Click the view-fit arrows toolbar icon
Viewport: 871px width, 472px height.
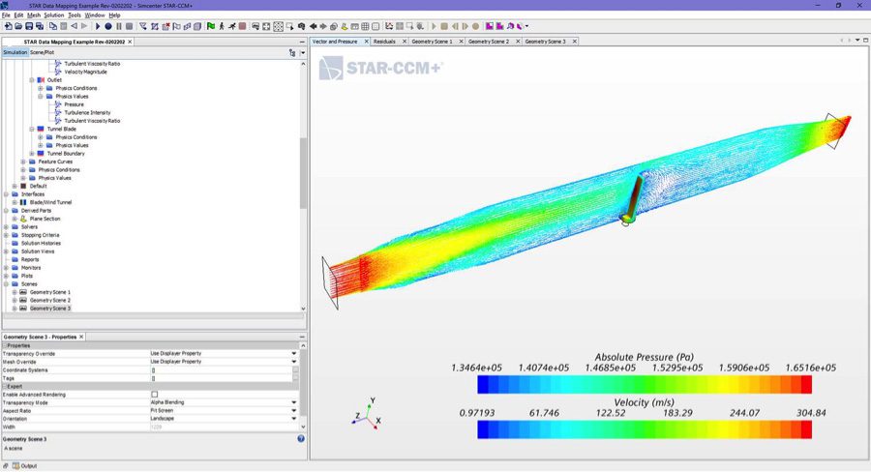point(266,26)
